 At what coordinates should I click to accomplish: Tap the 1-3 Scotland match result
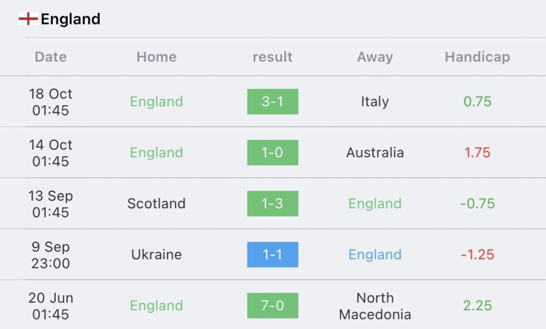click(272, 203)
